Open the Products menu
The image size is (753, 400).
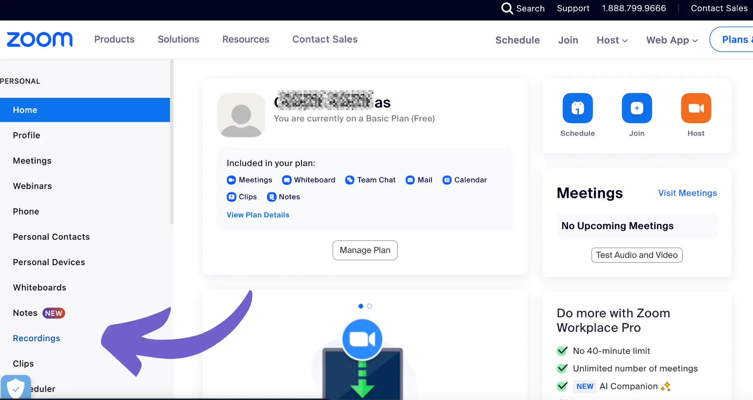click(x=114, y=39)
